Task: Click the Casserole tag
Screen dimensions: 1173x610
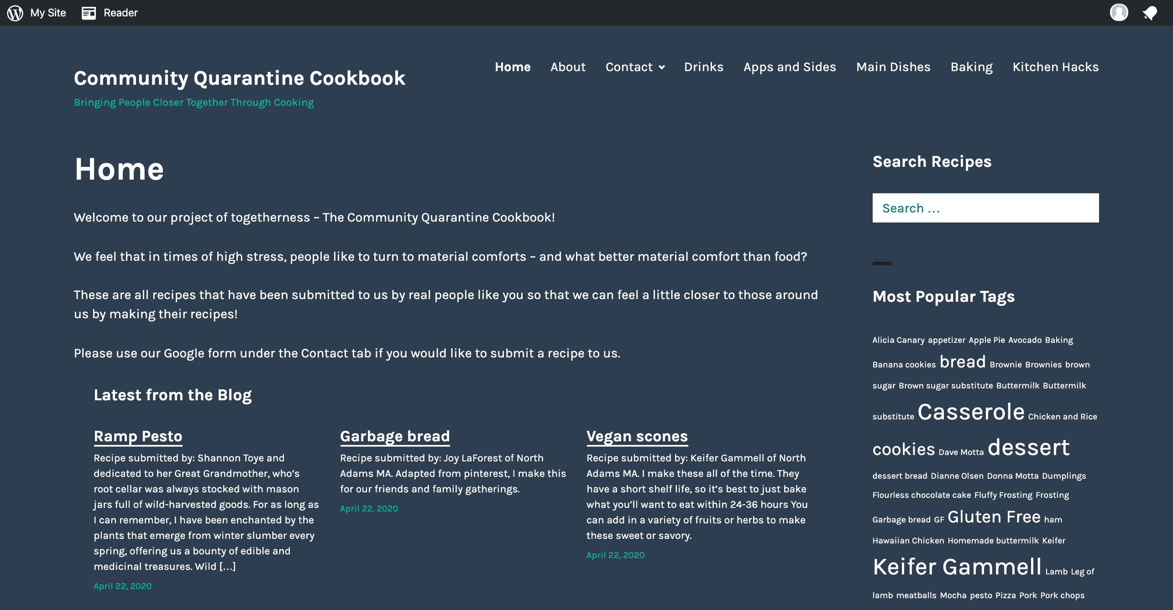Action: tap(971, 412)
